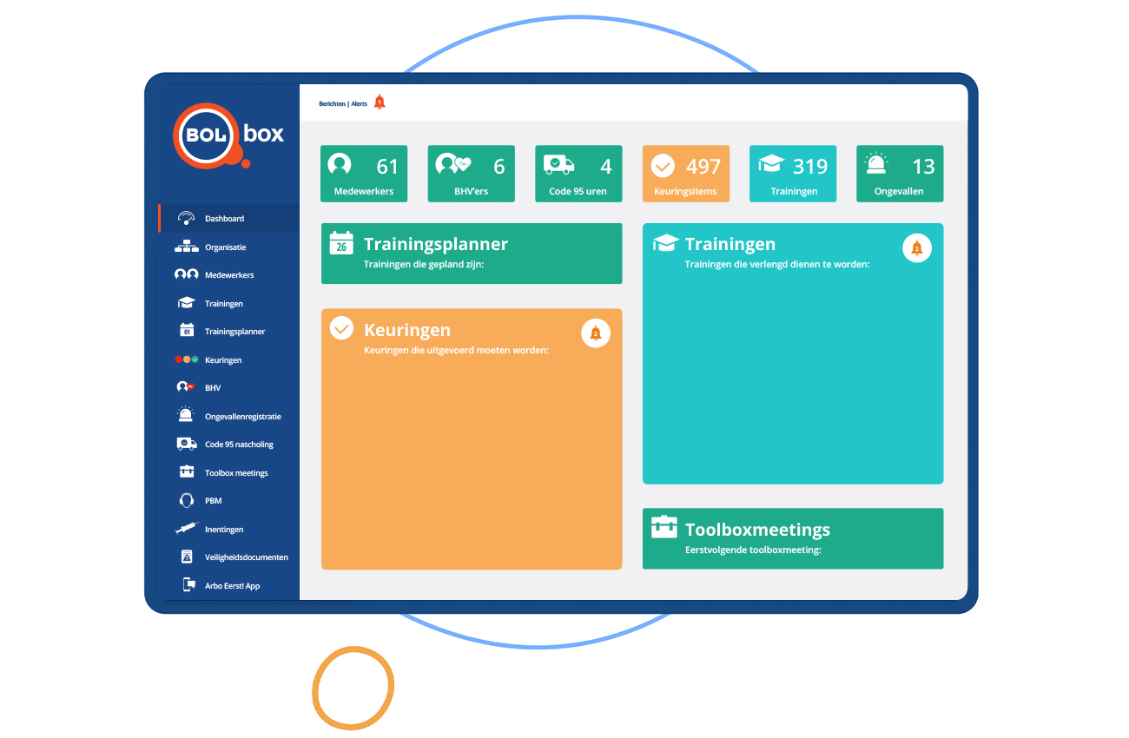1129x738 pixels.
Task: Click the Medewerkers people icon in sidebar
Action: (x=186, y=274)
